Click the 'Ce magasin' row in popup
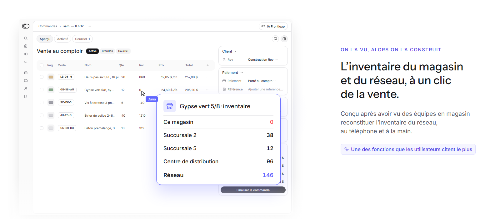 pos(218,122)
